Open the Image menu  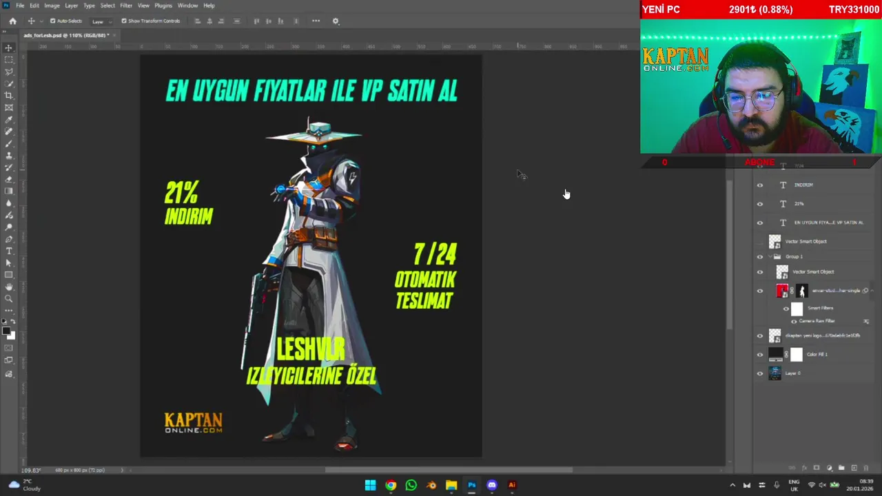52,6
